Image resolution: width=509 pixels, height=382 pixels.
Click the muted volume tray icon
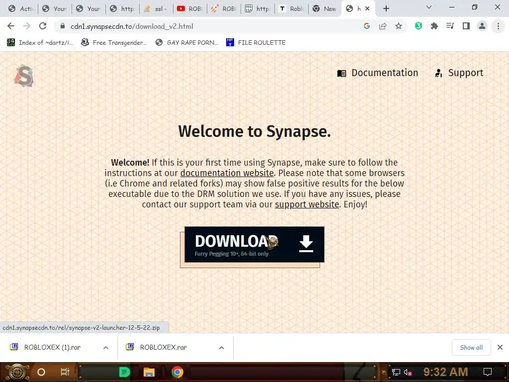click(x=408, y=372)
